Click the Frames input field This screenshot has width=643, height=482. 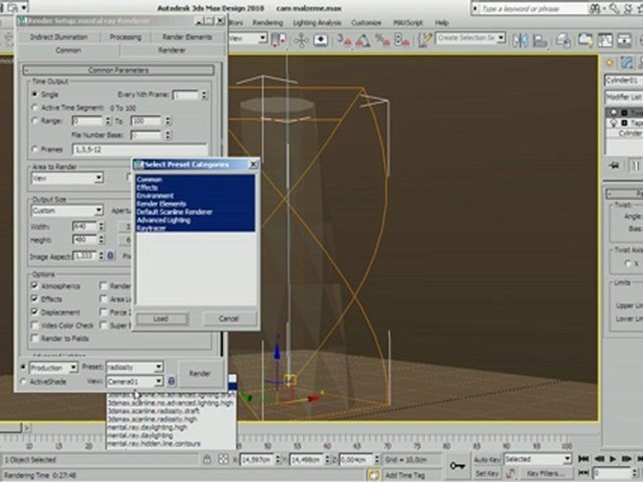coord(139,149)
